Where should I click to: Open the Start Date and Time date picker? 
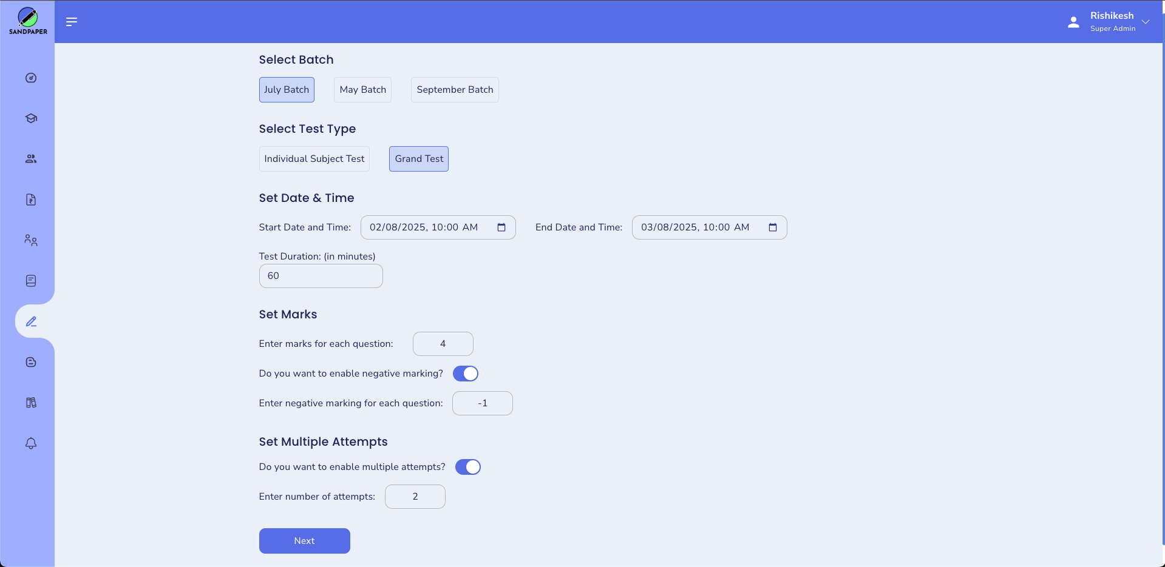point(501,227)
